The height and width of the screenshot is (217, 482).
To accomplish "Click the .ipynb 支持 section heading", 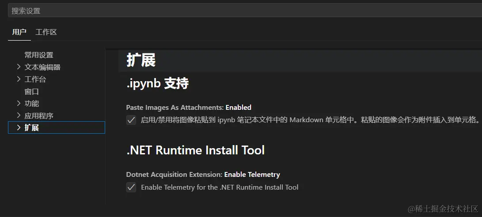I will click(158, 83).
